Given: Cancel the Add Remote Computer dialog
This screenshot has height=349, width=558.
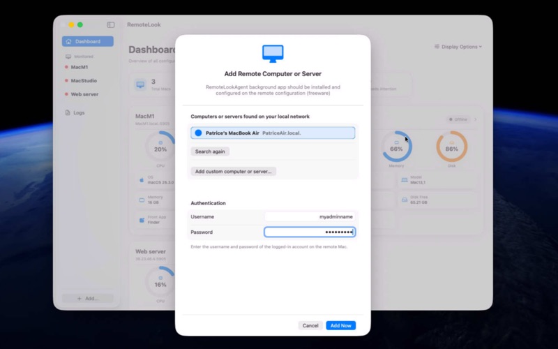Looking at the screenshot, I should click(310, 325).
